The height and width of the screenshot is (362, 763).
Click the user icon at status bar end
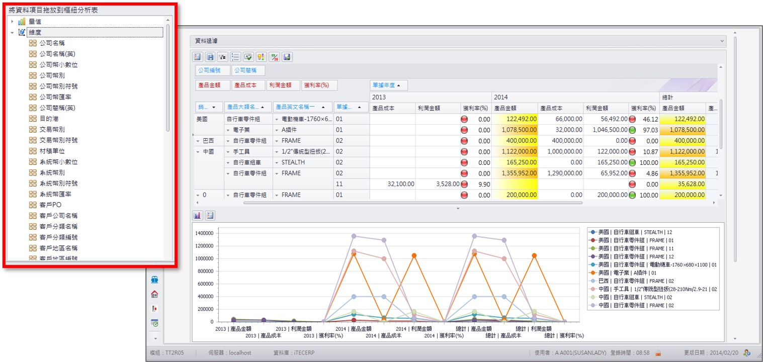click(747, 353)
